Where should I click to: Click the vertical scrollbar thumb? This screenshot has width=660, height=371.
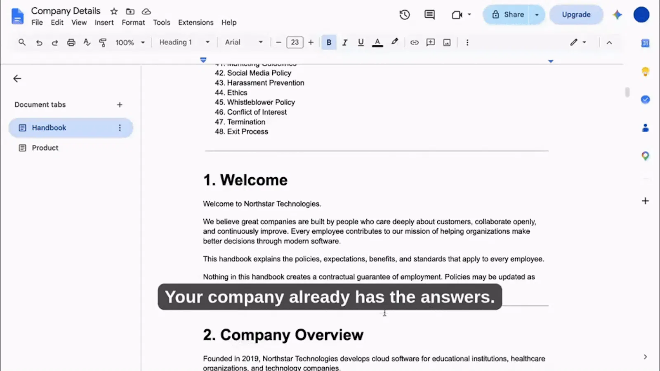point(627,92)
